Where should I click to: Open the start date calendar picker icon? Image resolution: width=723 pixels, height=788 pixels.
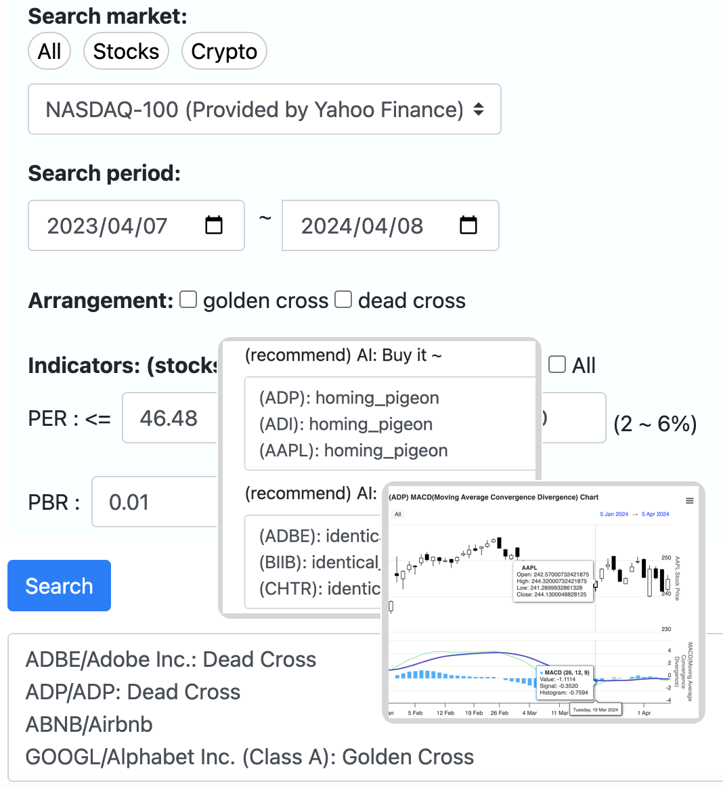point(214,225)
